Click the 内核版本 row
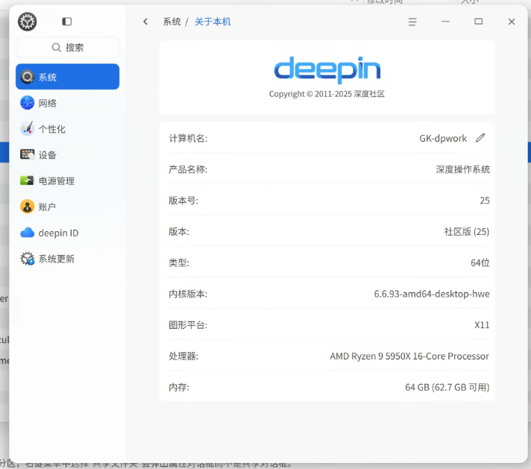The width and height of the screenshot is (531, 469). point(327,294)
